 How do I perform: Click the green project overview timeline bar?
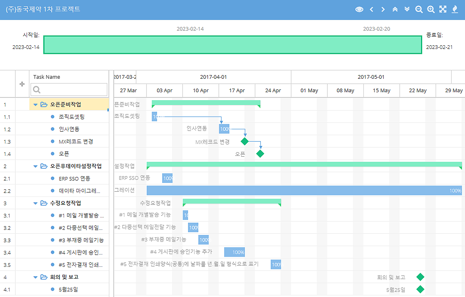232,45
